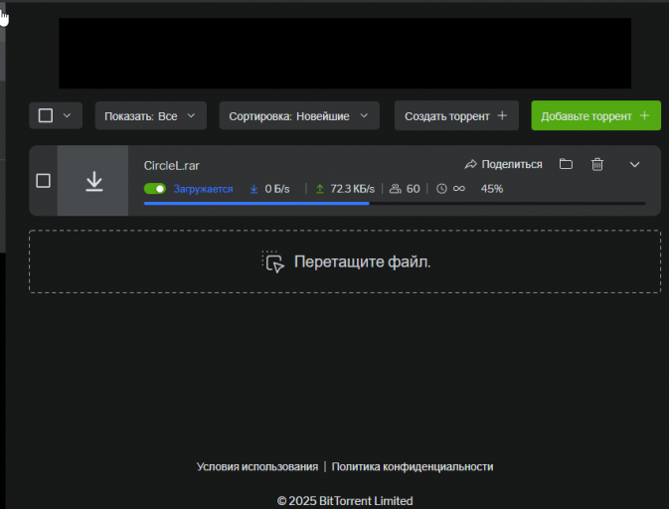Image resolution: width=669 pixels, height=509 pixels.
Task: Click the infinity time remaining indicator
Action: point(458,189)
